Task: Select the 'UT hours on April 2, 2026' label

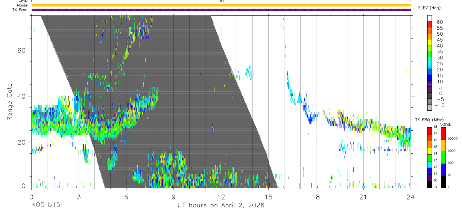Action: point(221,205)
